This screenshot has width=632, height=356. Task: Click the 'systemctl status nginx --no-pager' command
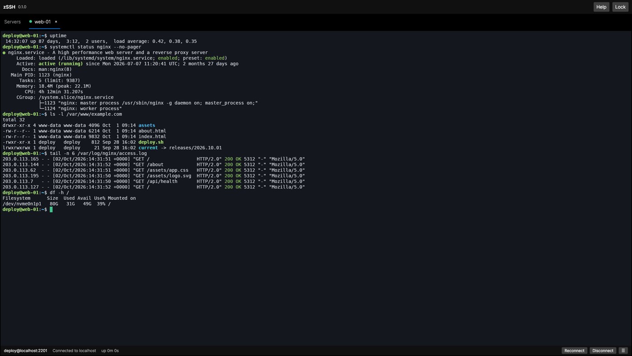point(95,47)
